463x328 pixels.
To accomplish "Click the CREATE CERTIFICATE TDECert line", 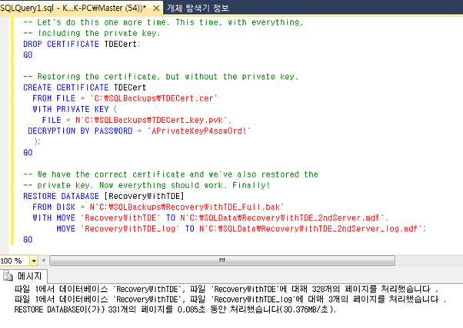I will tap(85, 88).
